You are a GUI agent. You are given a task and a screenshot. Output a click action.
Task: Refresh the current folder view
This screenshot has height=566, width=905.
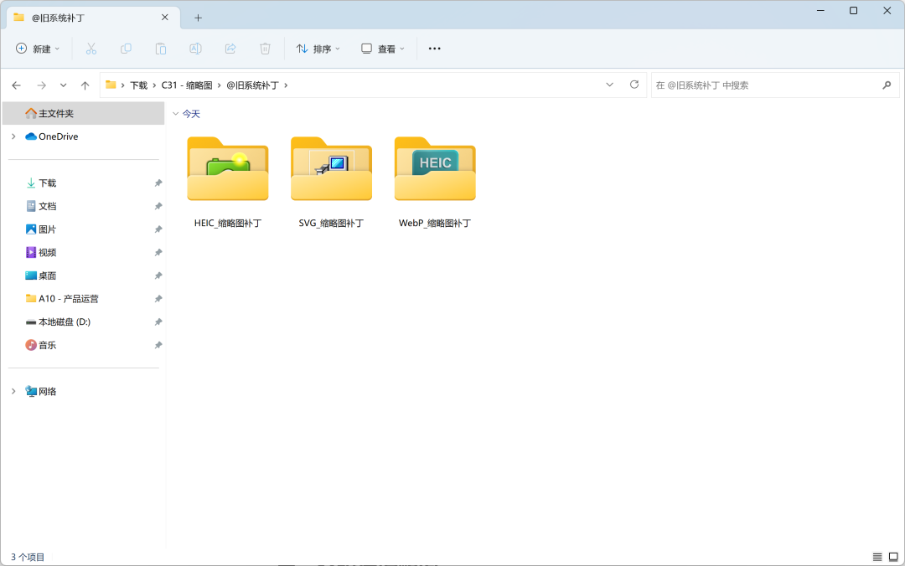point(634,85)
